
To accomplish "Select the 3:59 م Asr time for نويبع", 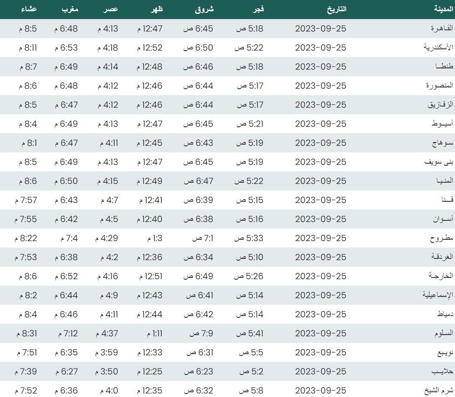I will tap(109, 352).
